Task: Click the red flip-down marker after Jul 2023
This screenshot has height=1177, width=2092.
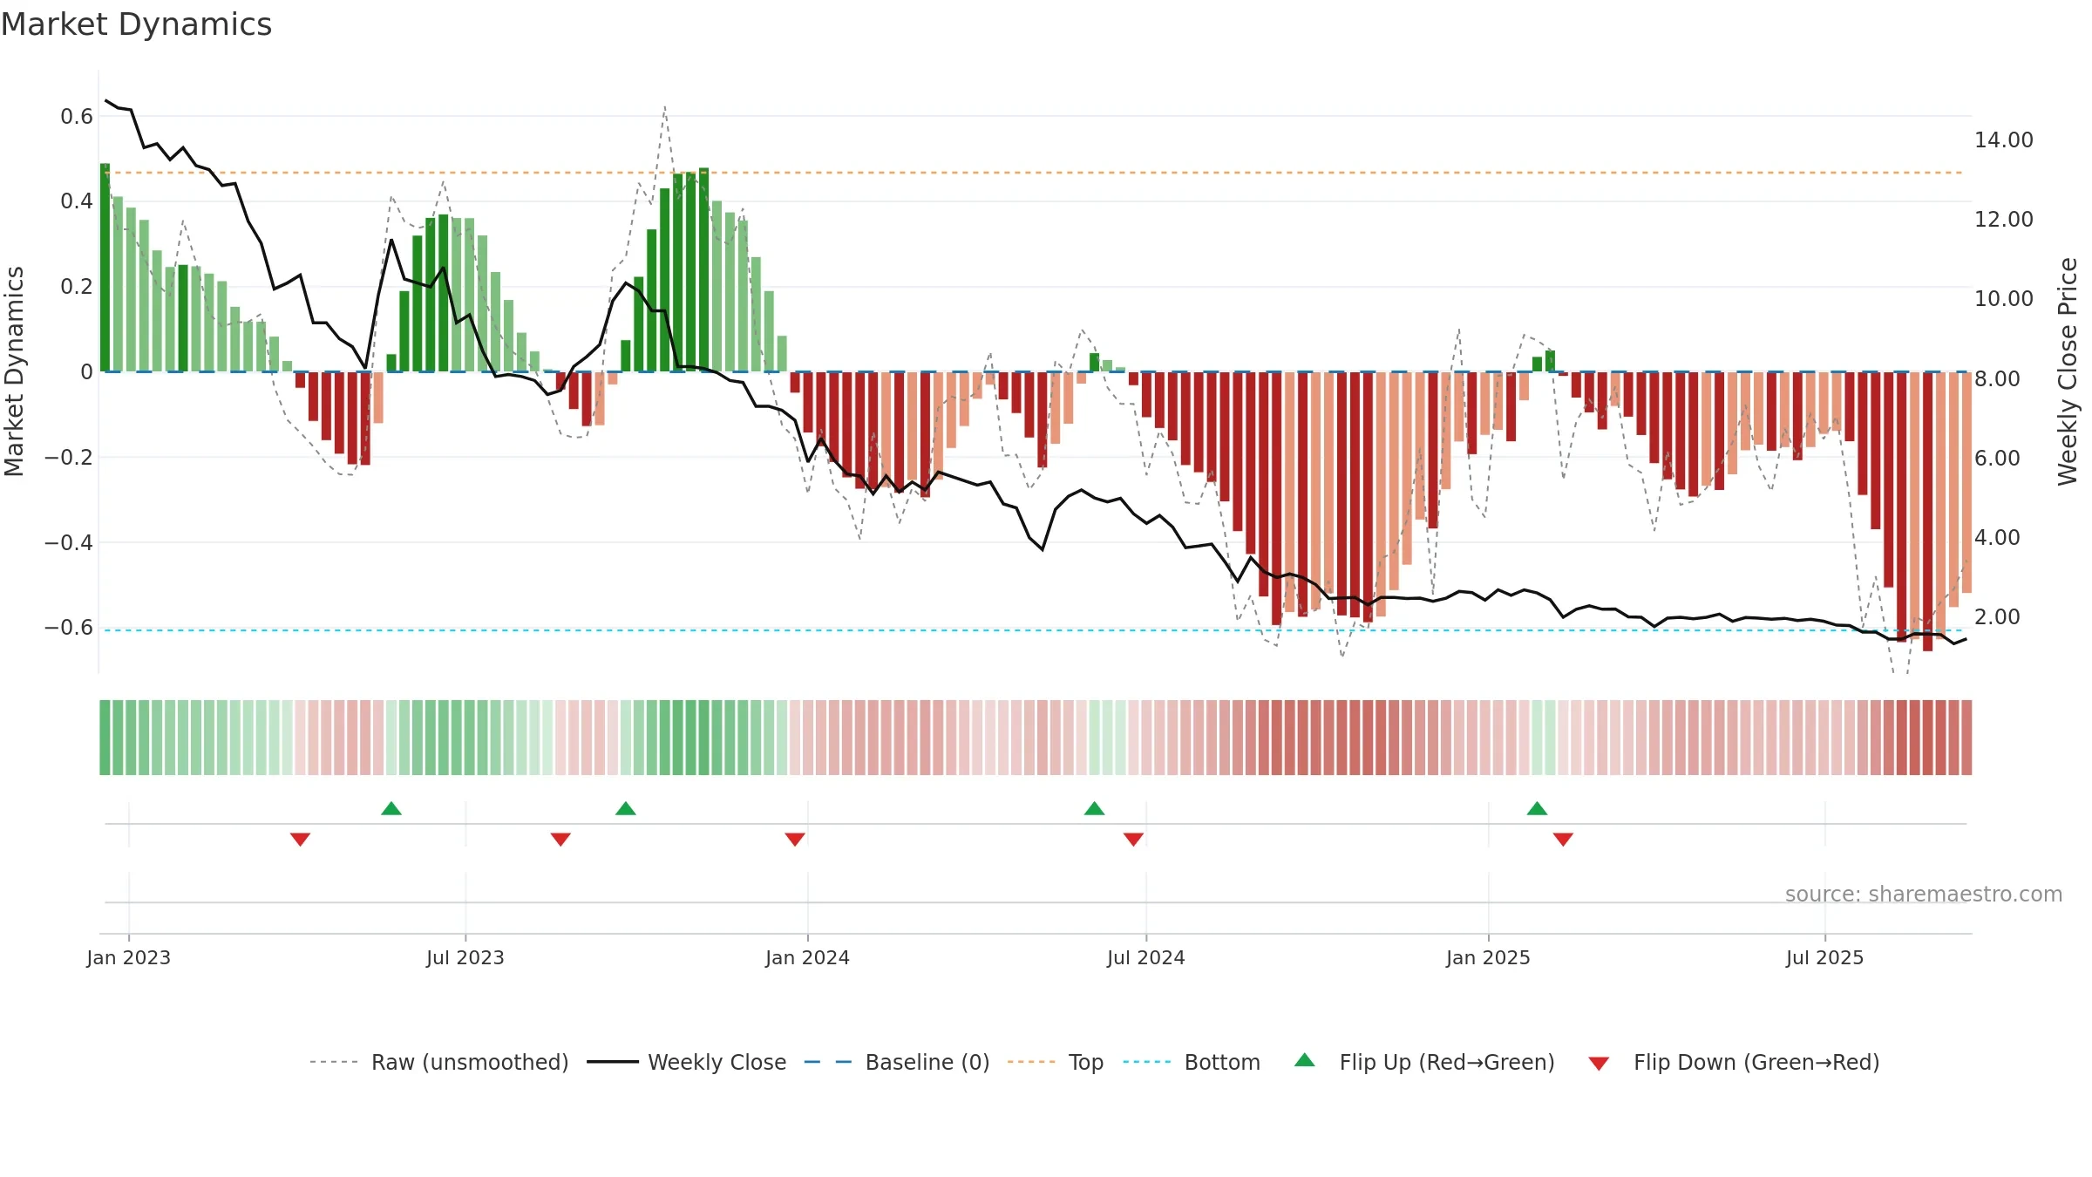Action: pyautogui.click(x=560, y=839)
